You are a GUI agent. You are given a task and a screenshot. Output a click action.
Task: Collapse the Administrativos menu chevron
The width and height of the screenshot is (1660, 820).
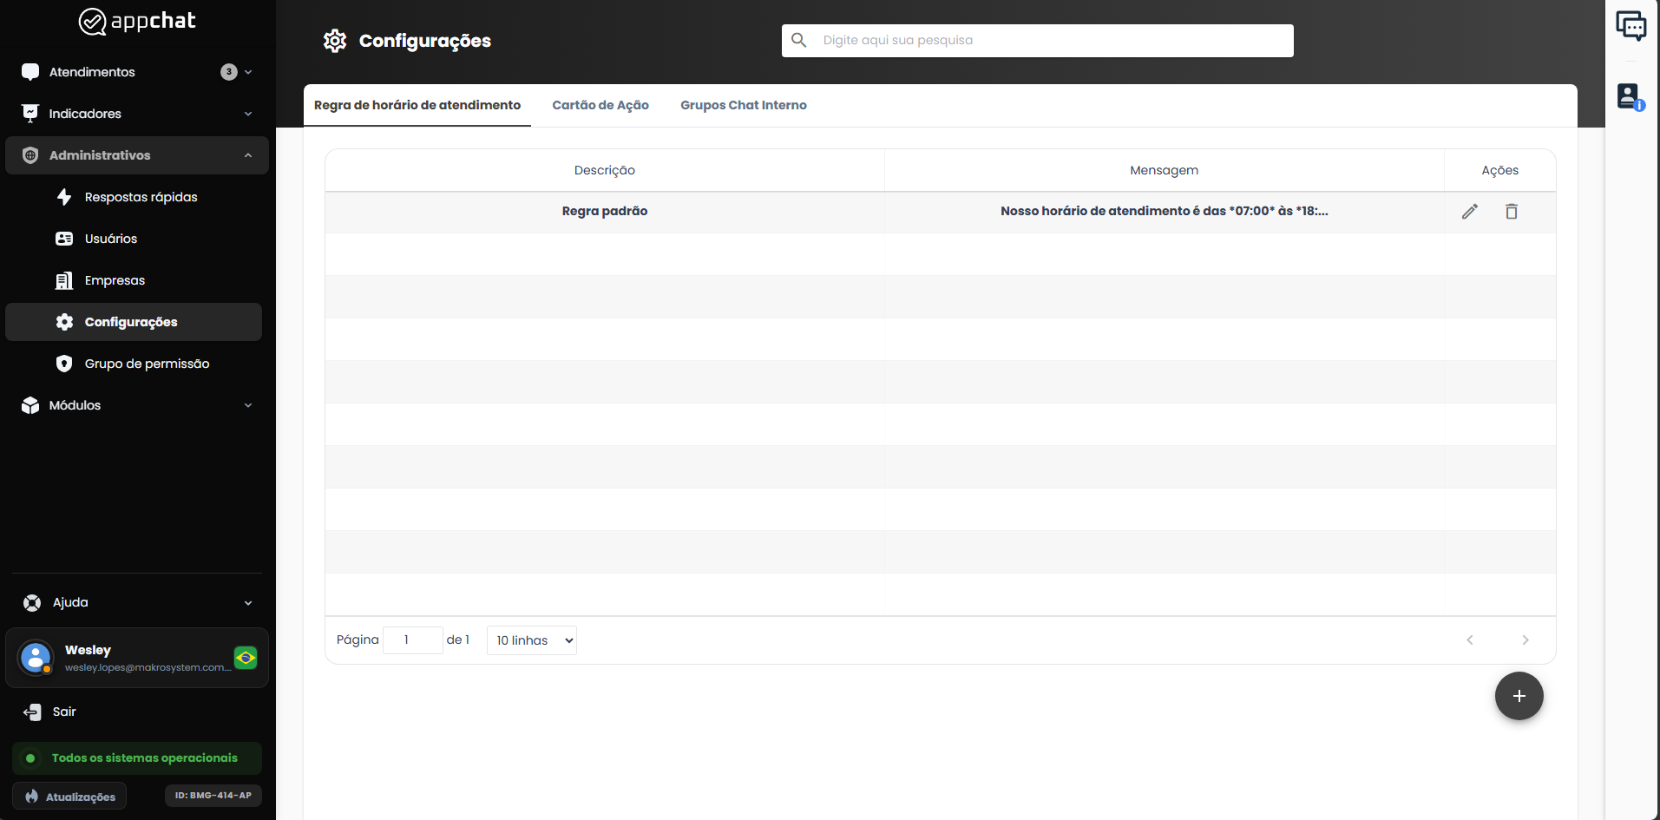(248, 155)
